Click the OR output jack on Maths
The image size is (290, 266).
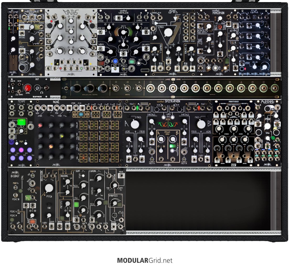point(65,69)
